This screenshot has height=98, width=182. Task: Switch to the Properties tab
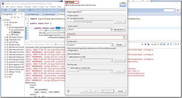(x=40, y=44)
